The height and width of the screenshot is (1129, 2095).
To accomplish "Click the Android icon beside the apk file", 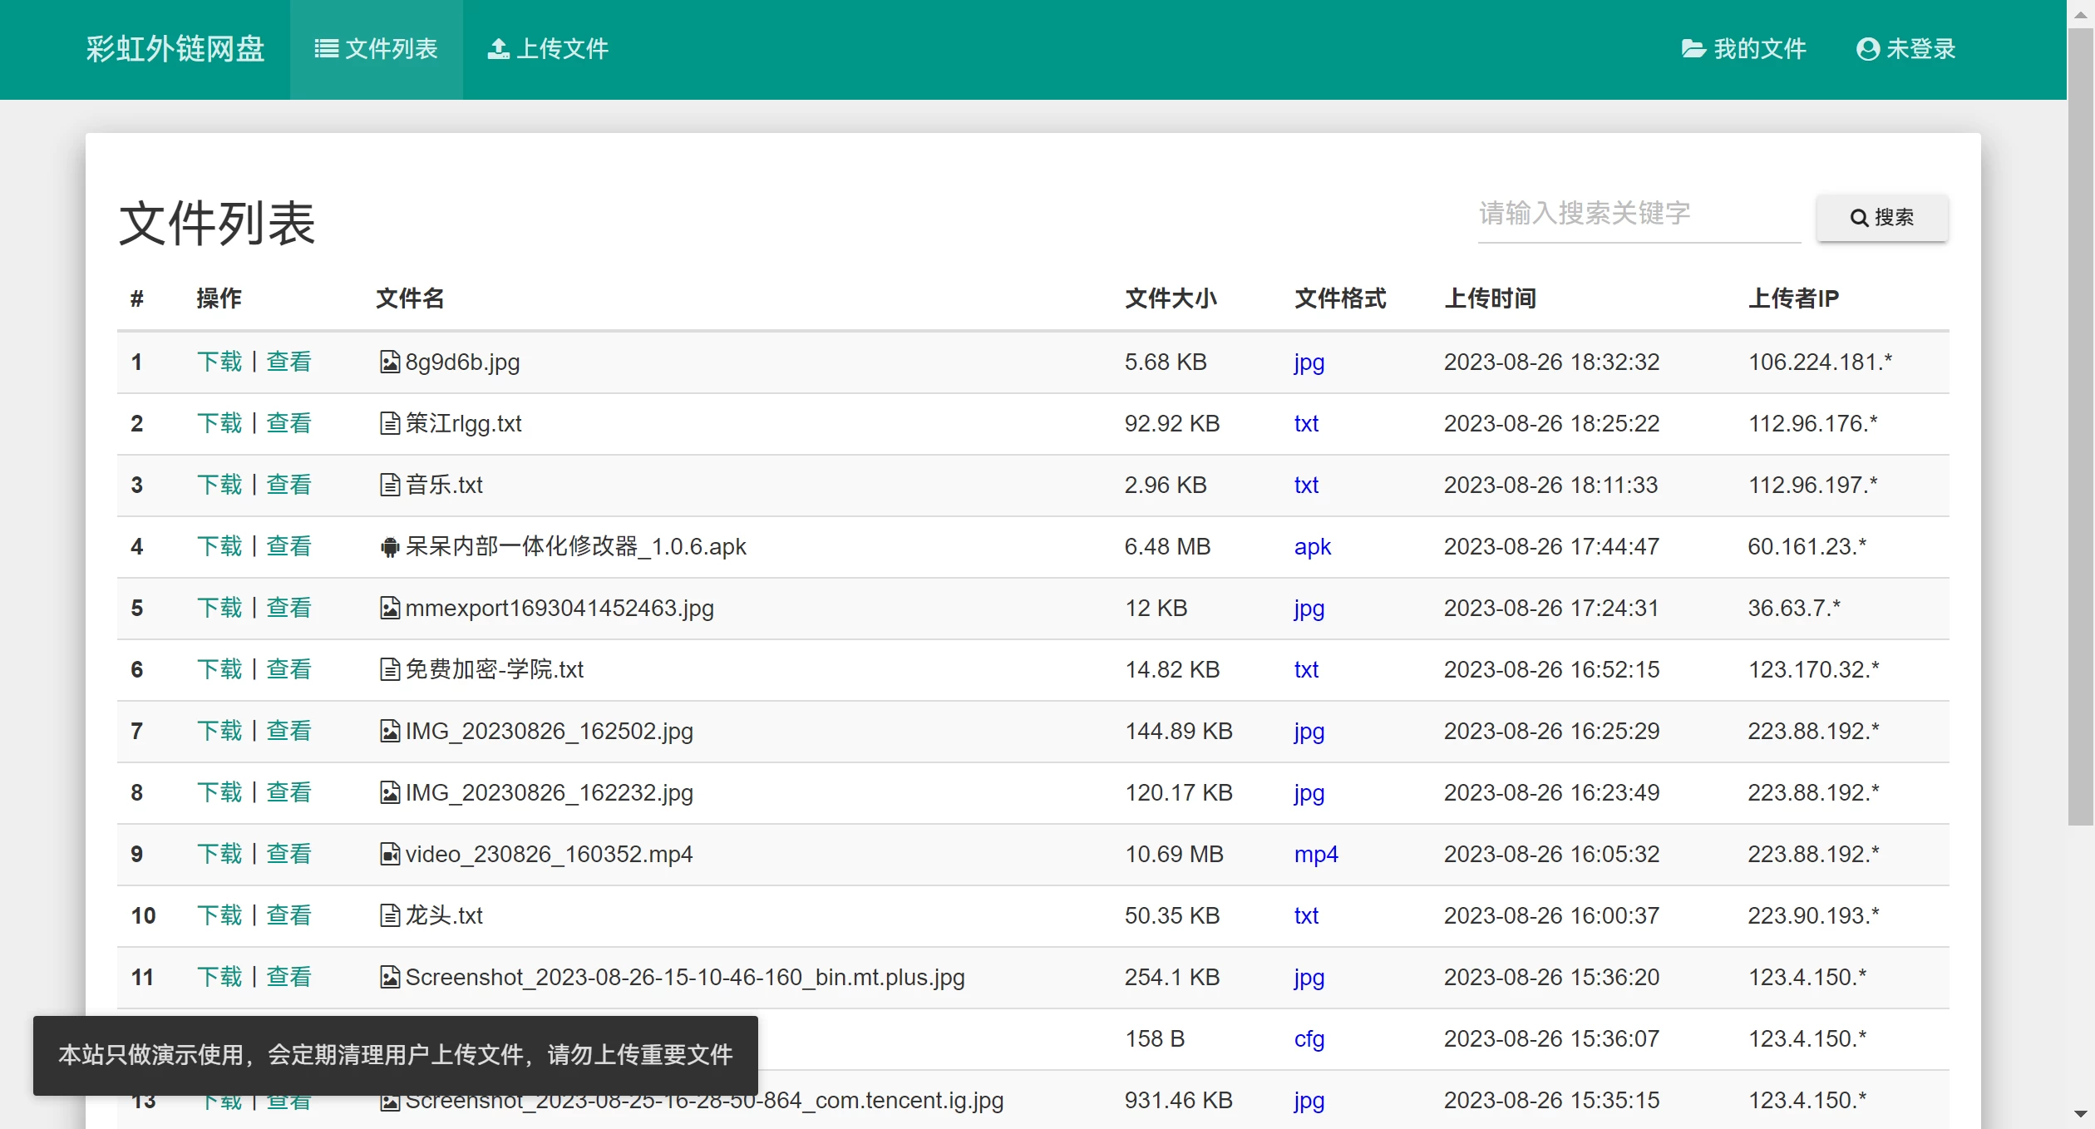I will [x=389, y=547].
